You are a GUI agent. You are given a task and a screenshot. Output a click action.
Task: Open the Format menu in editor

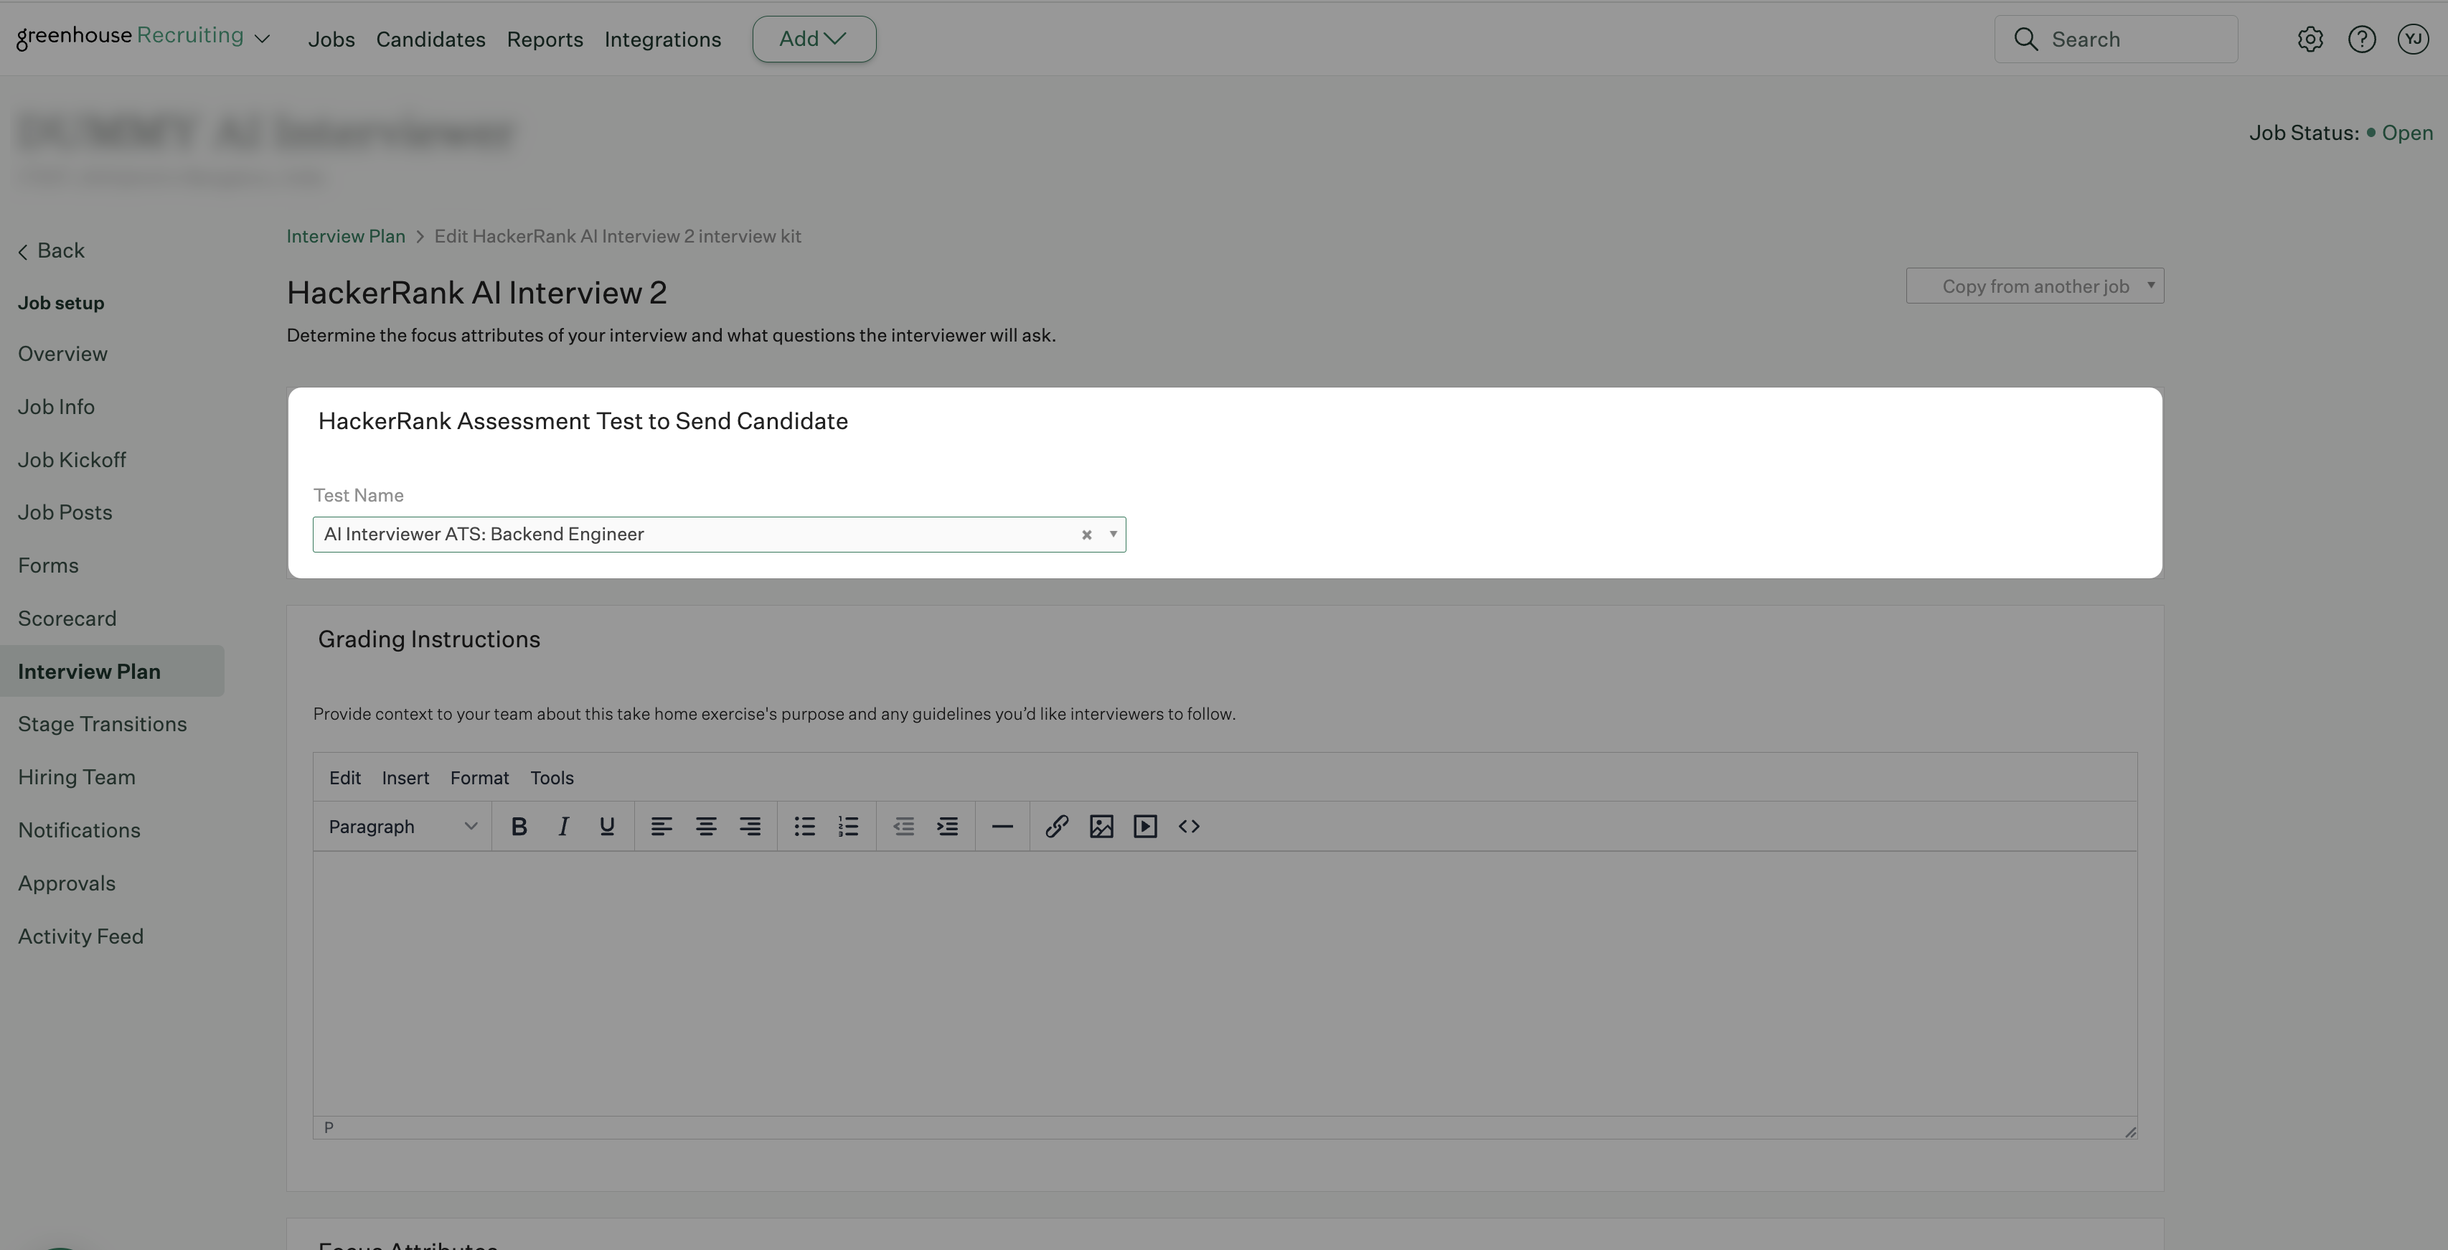point(479,778)
